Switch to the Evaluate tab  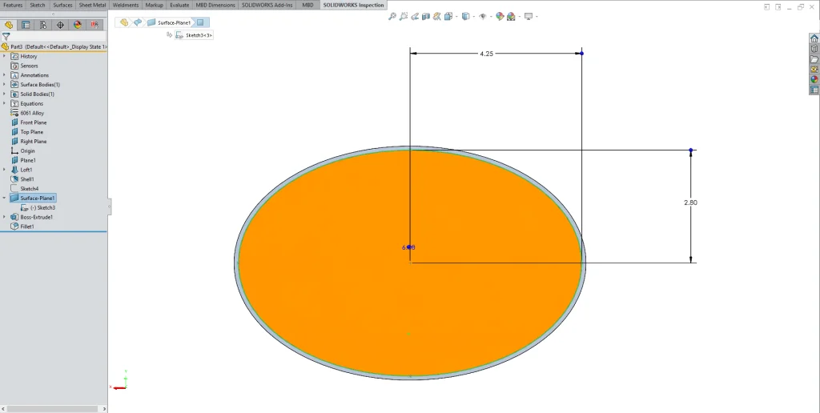(179, 5)
